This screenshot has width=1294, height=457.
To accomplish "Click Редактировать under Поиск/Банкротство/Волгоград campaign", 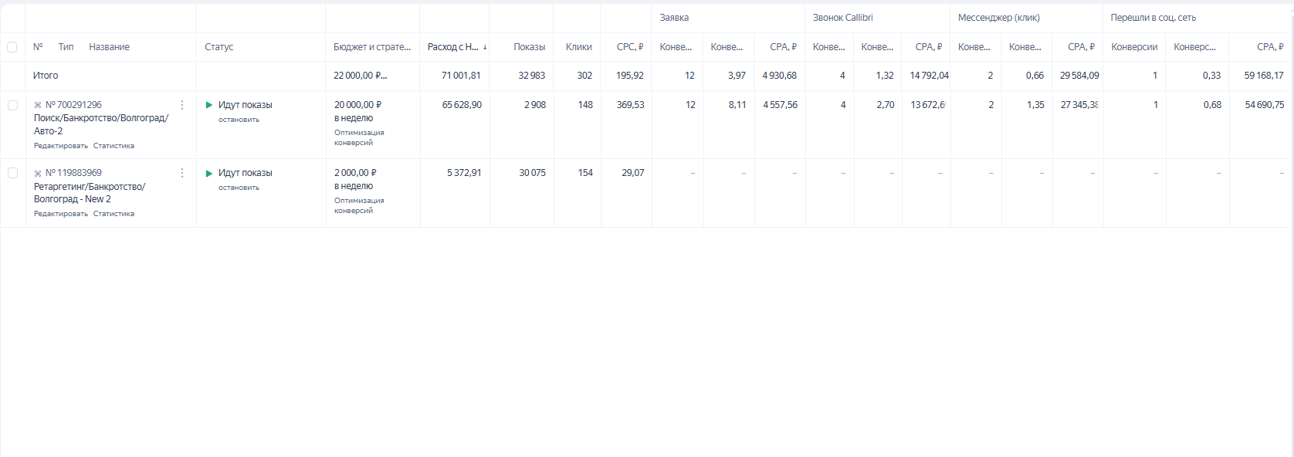I will click(x=61, y=146).
